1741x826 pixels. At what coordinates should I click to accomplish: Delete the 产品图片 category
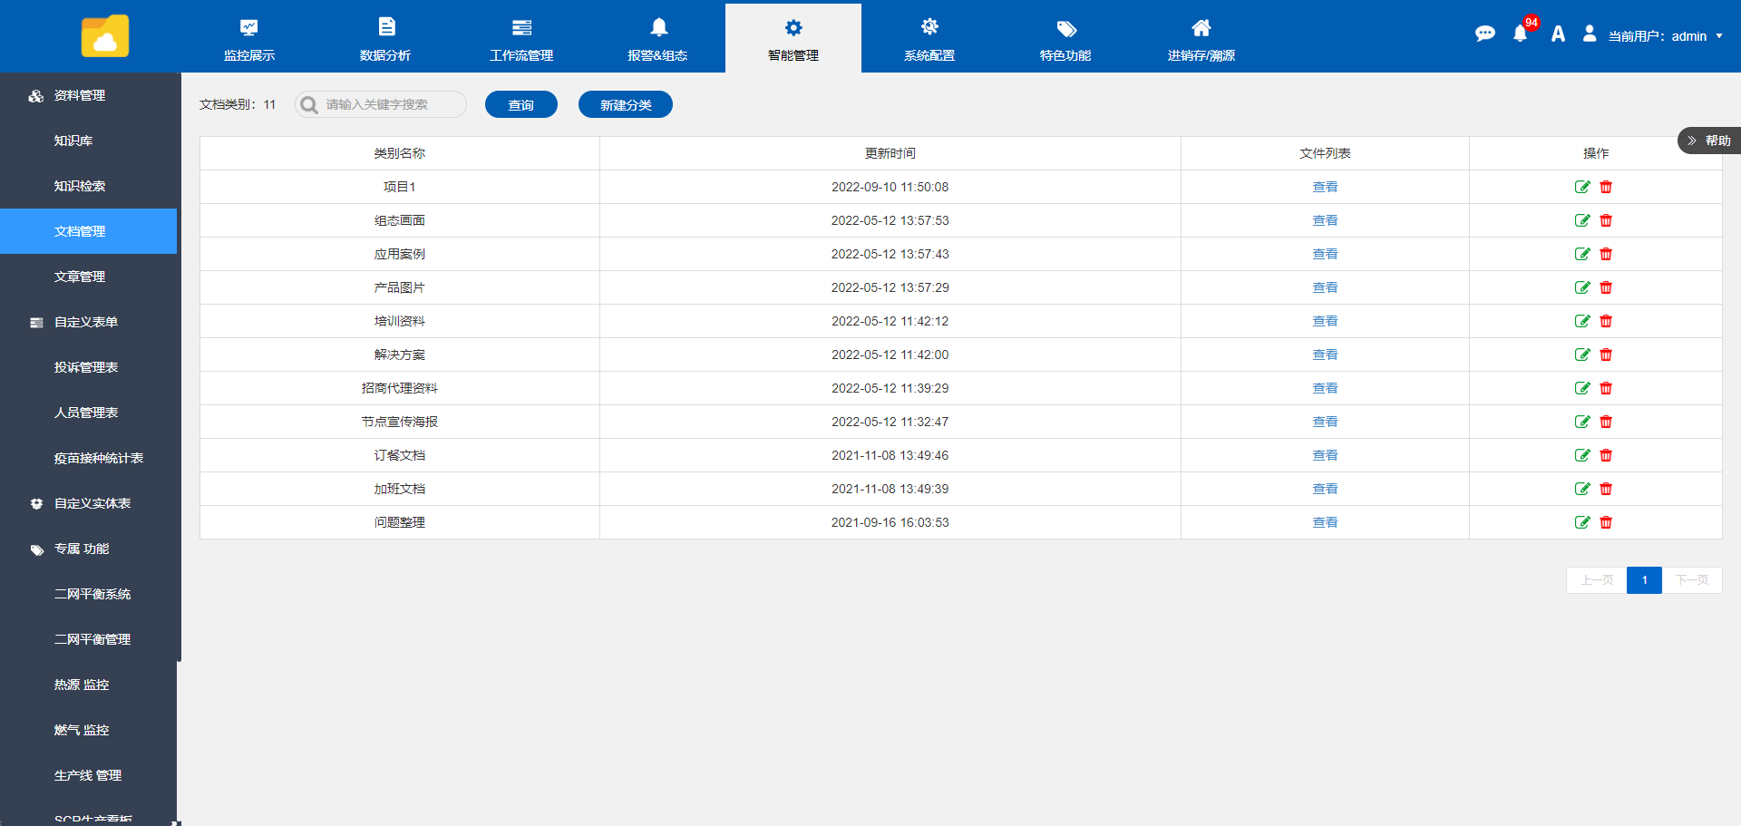coord(1606,287)
